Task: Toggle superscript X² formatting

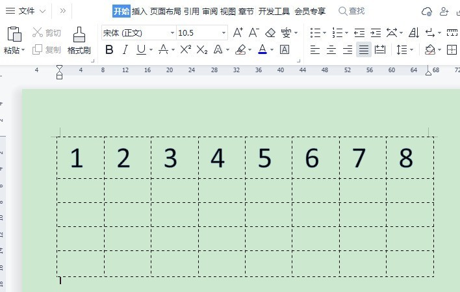Action: (x=185, y=49)
